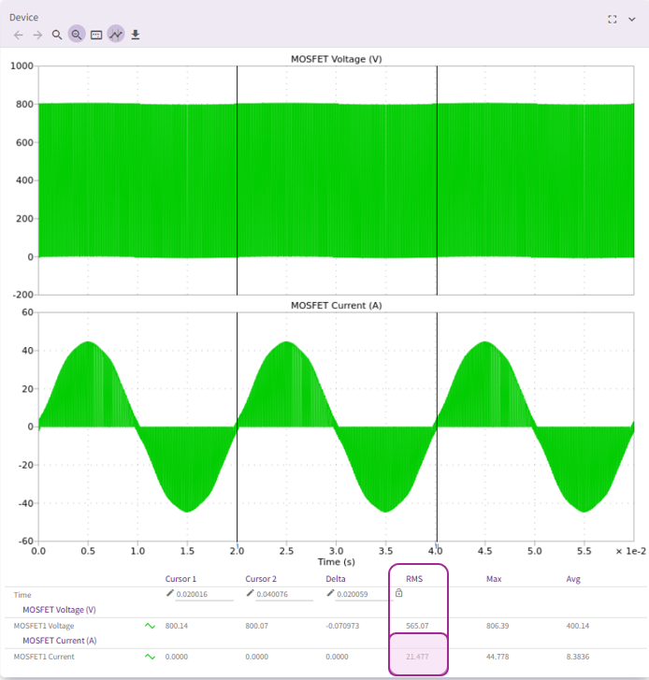Screen dimensions: 649x680
Task: Collapse the Device panel chevron
Action: [x=631, y=20]
